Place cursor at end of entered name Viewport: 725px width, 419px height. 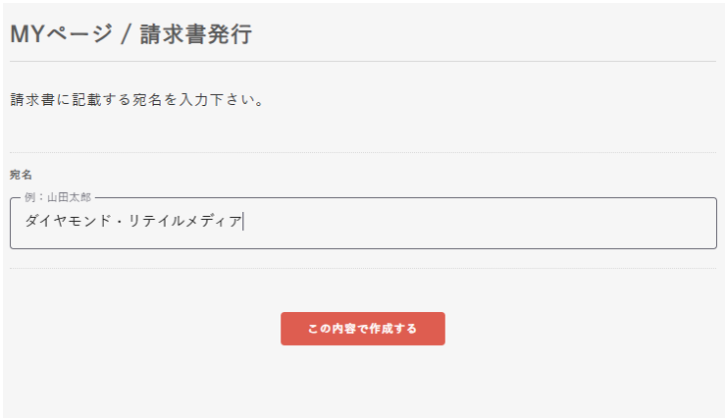243,222
